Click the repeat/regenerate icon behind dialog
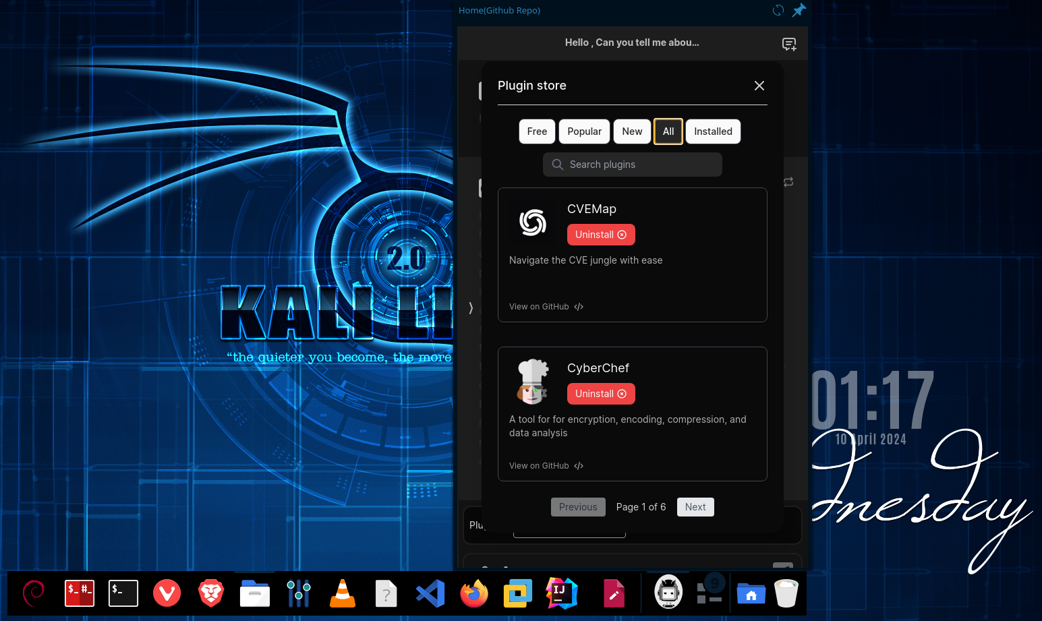This screenshot has width=1042, height=621. [x=788, y=182]
